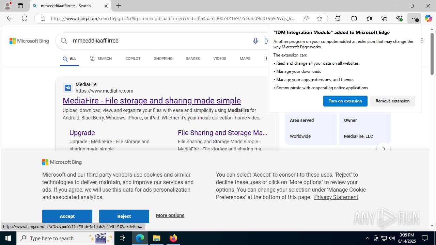The image size is (436, 245).
Task: Add this page to favorites
Action: tap(319, 18)
